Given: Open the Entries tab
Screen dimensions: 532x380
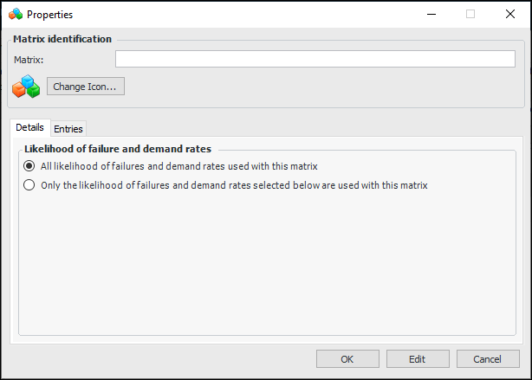Looking at the screenshot, I should pyautogui.click(x=68, y=129).
